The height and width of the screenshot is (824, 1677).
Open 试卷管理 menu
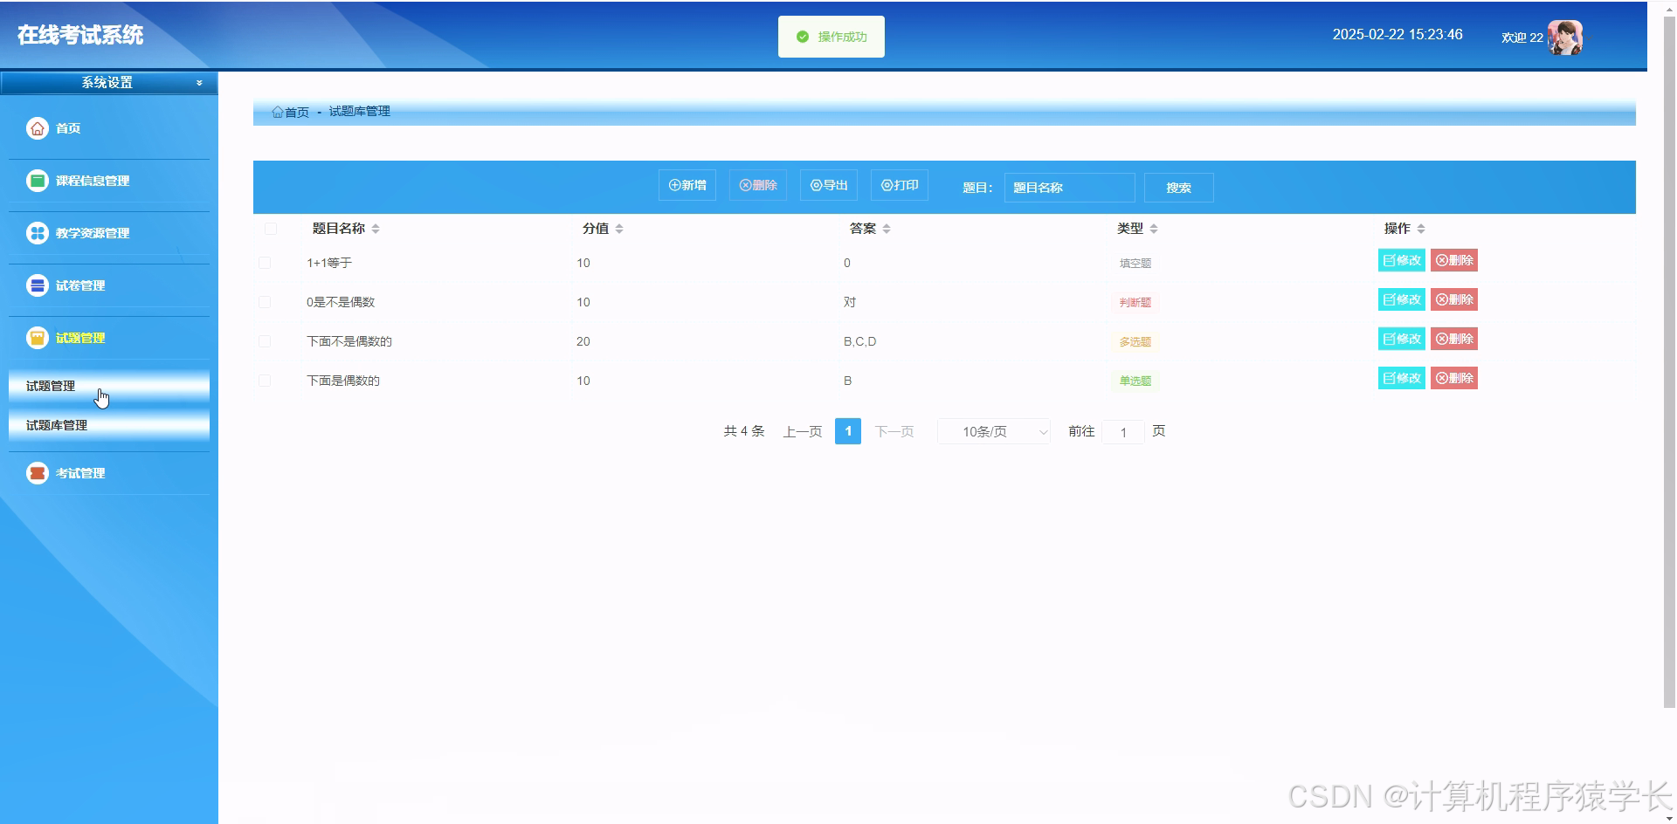pos(80,285)
